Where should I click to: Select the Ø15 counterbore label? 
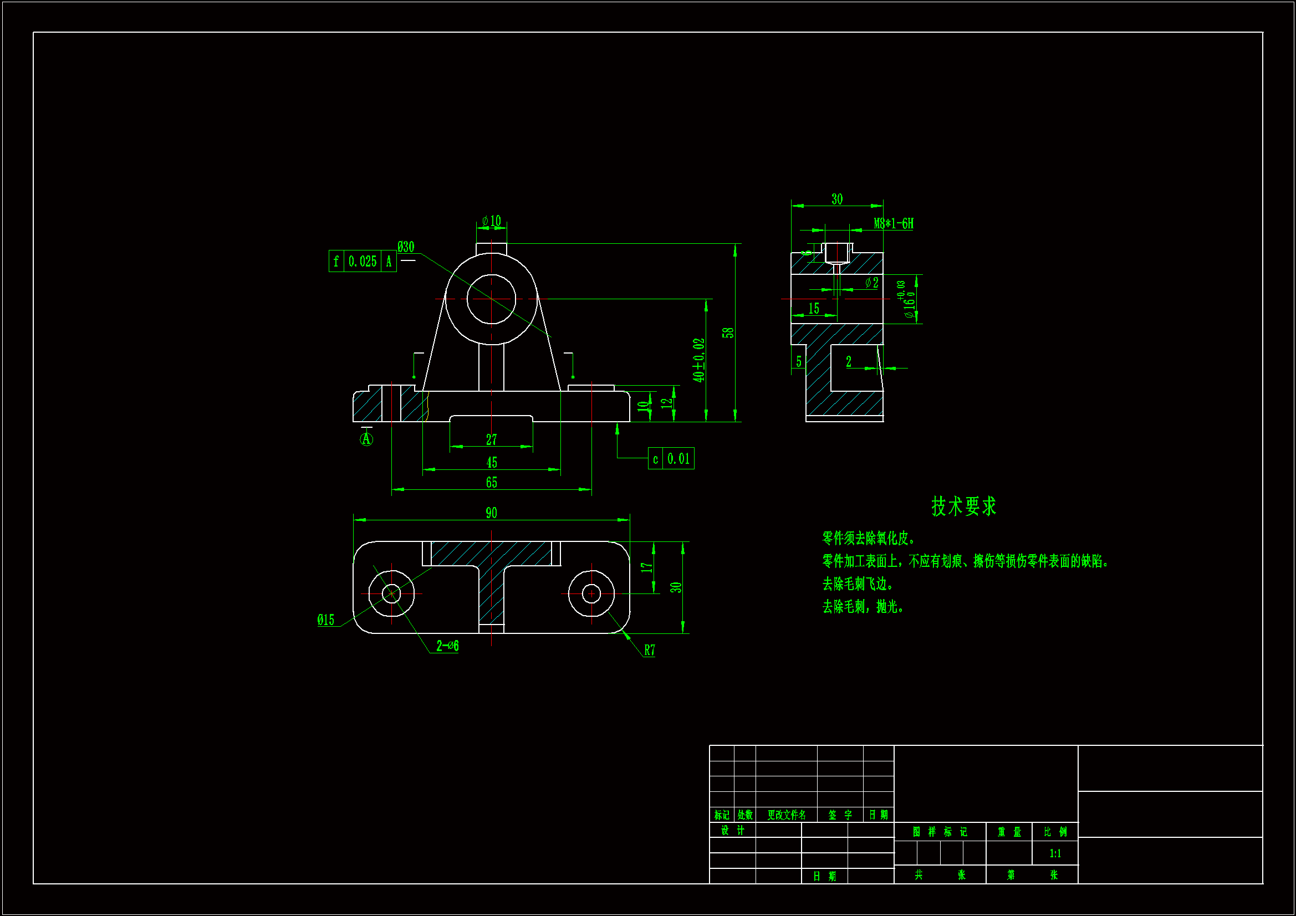point(326,620)
